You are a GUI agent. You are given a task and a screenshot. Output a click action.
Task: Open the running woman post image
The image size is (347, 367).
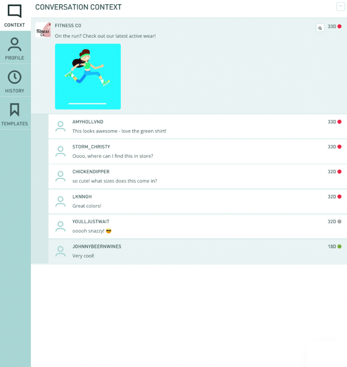click(88, 76)
